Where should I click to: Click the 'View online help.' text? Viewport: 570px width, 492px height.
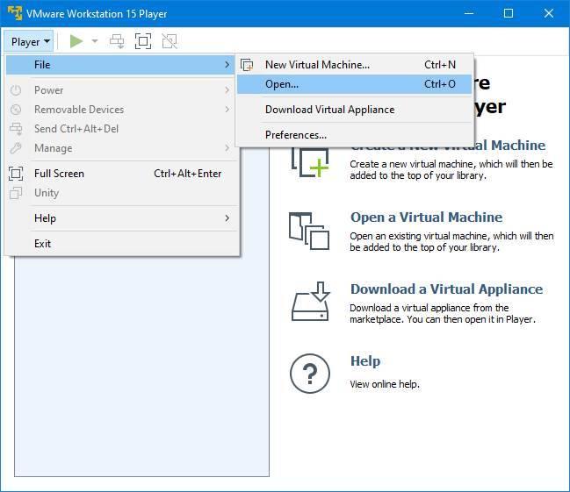click(385, 384)
